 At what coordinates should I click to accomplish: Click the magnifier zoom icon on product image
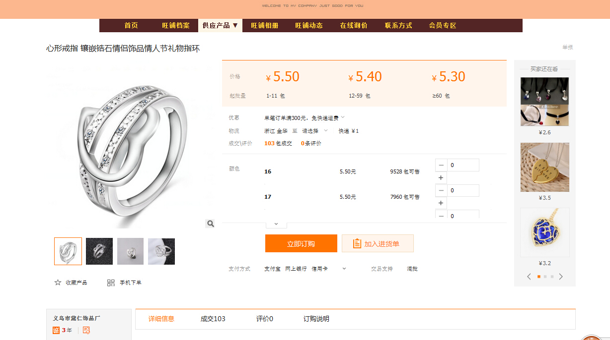tap(210, 224)
